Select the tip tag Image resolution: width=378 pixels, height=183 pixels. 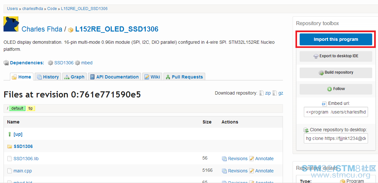(x=31, y=108)
